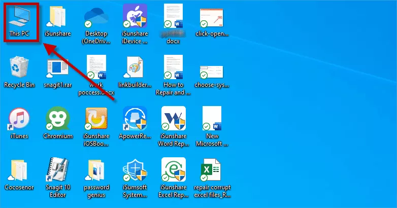Select New Microsoft Word document icon
397x208 pixels.
click(212, 118)
